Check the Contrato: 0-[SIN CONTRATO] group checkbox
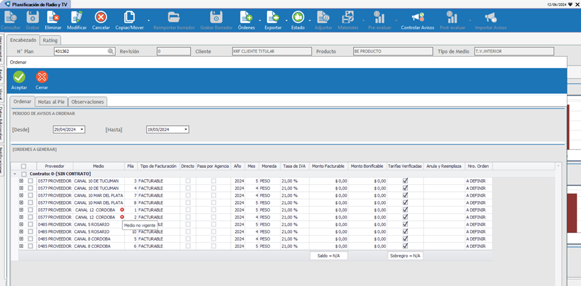 pyautogui.click(x=24, y=174)
